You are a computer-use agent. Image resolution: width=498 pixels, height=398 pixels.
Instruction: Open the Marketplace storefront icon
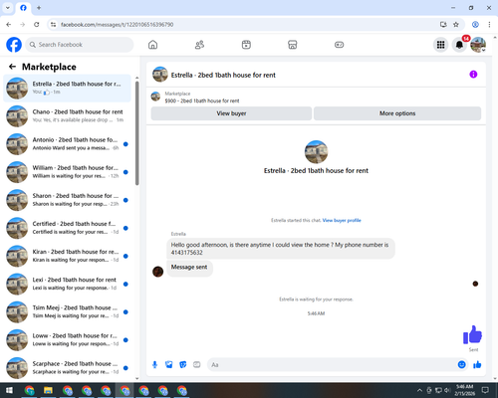[x=293, y=45]
